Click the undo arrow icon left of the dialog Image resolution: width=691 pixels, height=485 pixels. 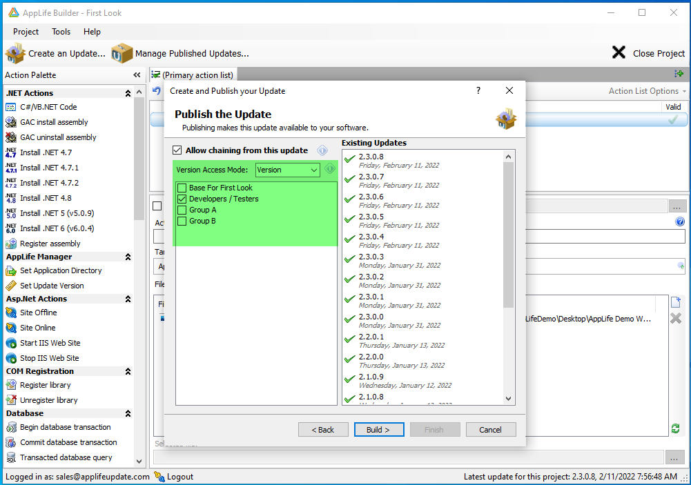coord(157,91)
